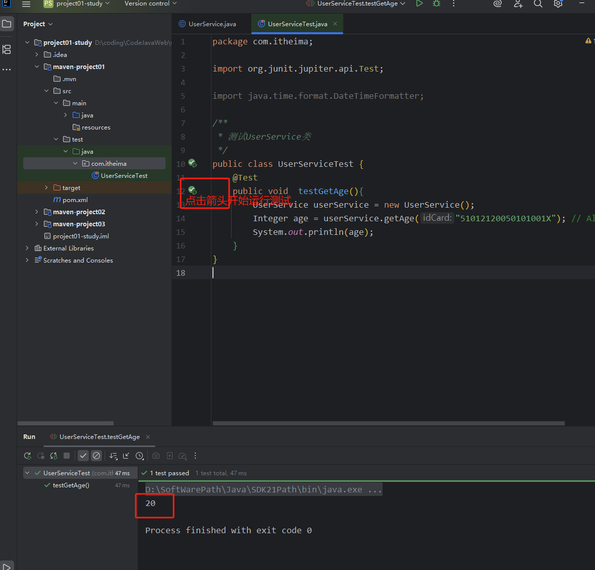Image resolution: width=595 pixels, height=570 pixels.
Task: Open the More Actions vertical dots in top toolbar
Action: click(454, 4)
